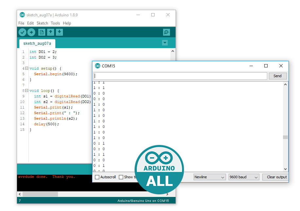Open the Edit menu

30,23
